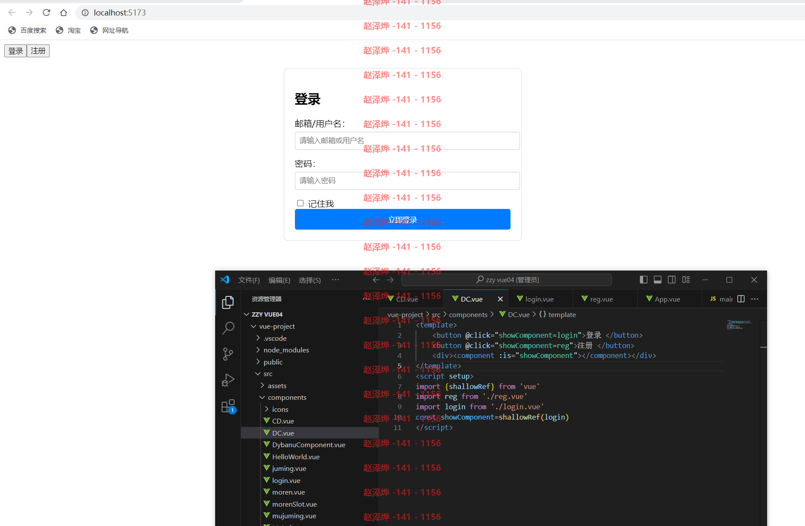
Task: Click the editor minimap preview
Action: (739, 325)
